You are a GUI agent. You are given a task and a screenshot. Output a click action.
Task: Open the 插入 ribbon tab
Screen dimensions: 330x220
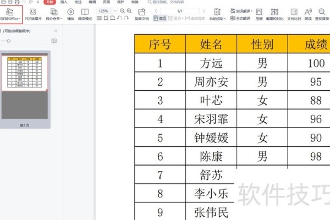point(64,2)
